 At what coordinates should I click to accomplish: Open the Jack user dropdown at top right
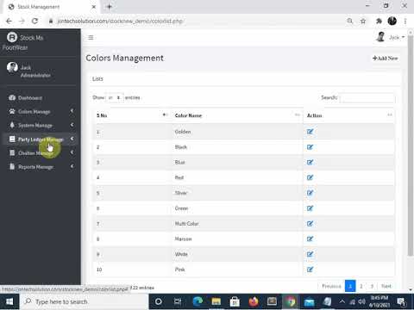391,37
